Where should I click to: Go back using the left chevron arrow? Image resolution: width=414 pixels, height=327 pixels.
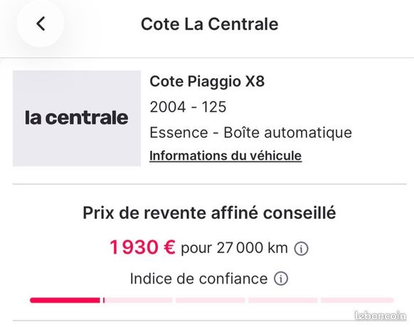41,23
